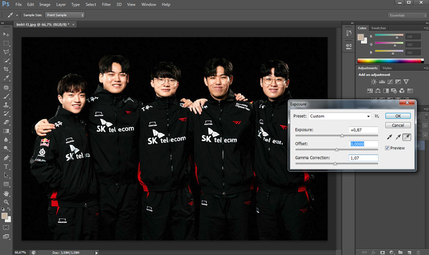This screenshot has width=429, height=255.
Task: Select the Clone Stamp tool
Action: click(6, 105)
